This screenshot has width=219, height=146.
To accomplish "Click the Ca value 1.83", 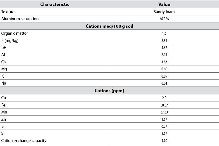I will point(164,62).
